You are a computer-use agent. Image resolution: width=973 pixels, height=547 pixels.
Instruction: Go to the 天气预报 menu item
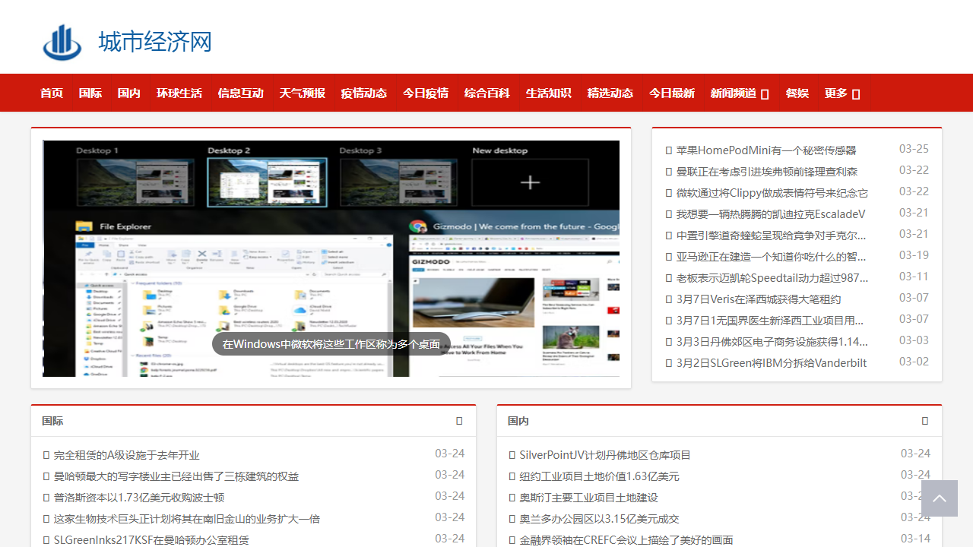click(x=302, y=93)
